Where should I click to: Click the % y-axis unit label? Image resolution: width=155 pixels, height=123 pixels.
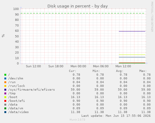click(3, 36)
